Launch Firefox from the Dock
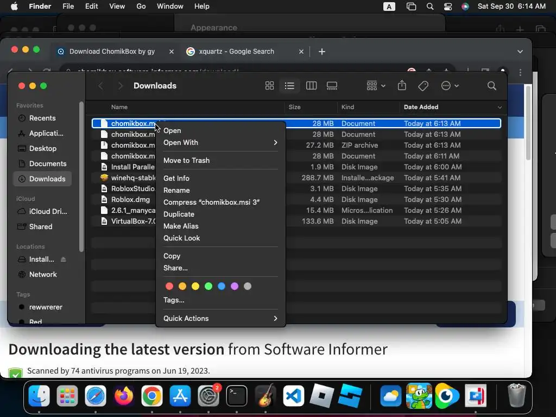Viewport: 556px width, 417px height. [x=124, y=396]
